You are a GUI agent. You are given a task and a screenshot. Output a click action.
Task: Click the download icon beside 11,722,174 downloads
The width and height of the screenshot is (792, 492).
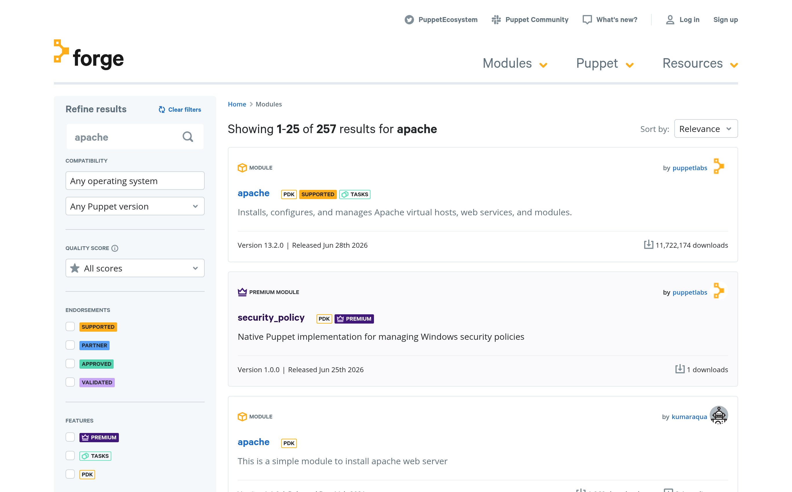(x=649, y=244)
